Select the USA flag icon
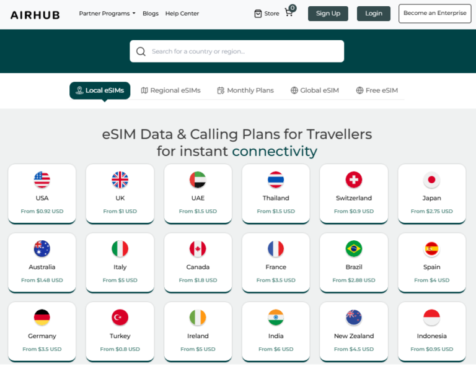This screenshot has height=369, width=476. pos(42,180)
